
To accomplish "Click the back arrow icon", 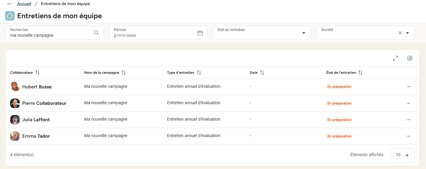I will tap(10, 4).
